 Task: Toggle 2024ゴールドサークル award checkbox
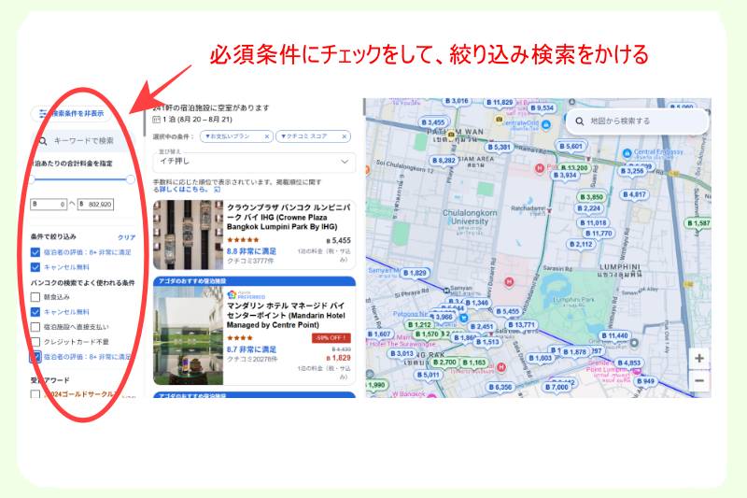[x=35, y=394]
